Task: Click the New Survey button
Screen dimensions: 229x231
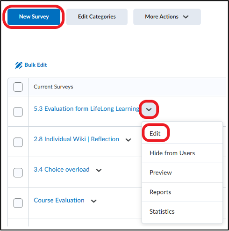Action: click(34, 17)
